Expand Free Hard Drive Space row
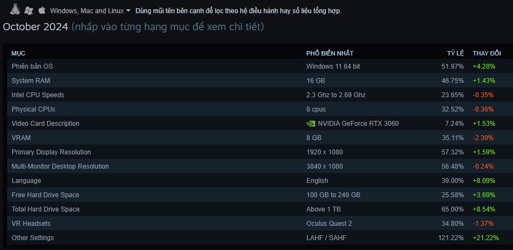The height and width of the screenshot is (250, 513). 258,195
